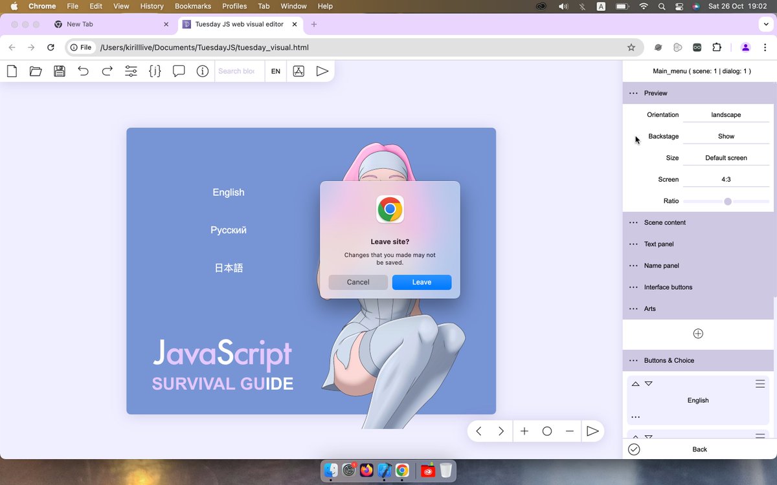Click the speech-bubble icon in the editor toolbar
This screenshot has height=485, width=777.
point(179,71)
